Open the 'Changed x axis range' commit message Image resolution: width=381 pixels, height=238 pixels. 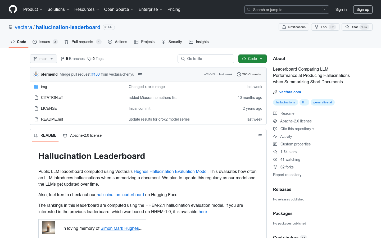[147, 87]
